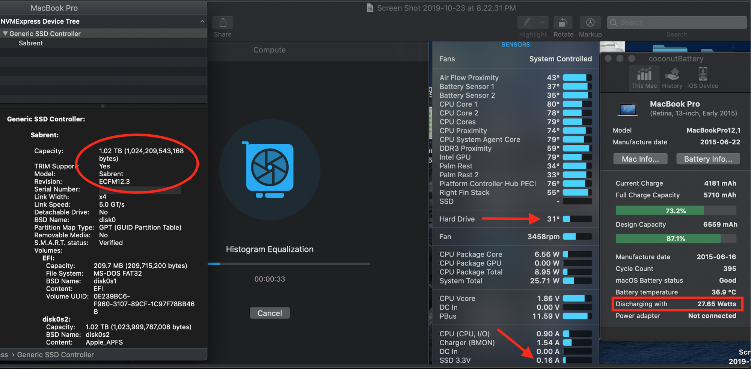
Task: Click the 3458rpm fan speed value
Action: (x=543, y=237)
